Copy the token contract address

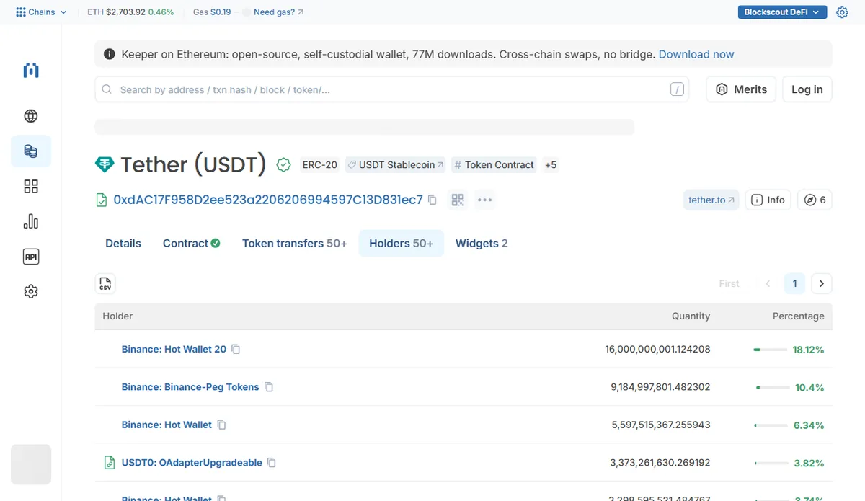[432, 200]
